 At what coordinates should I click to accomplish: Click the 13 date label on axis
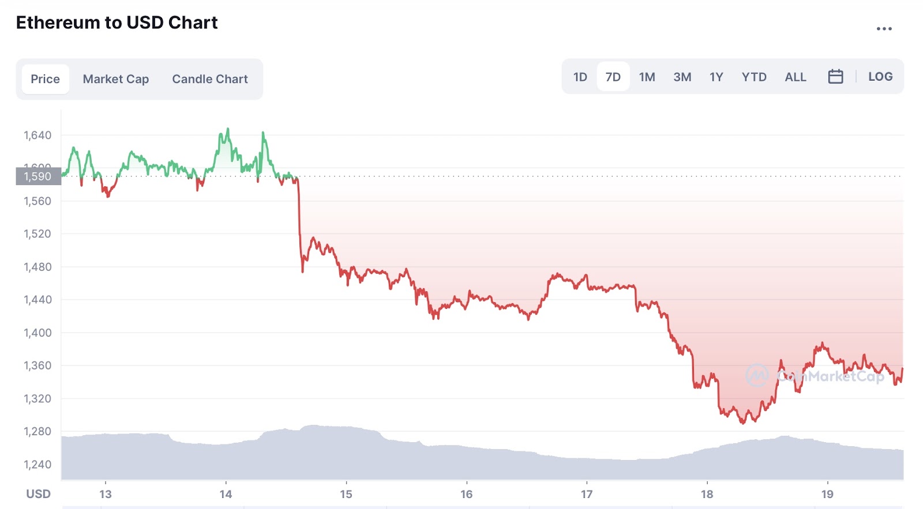pos(105,494)
